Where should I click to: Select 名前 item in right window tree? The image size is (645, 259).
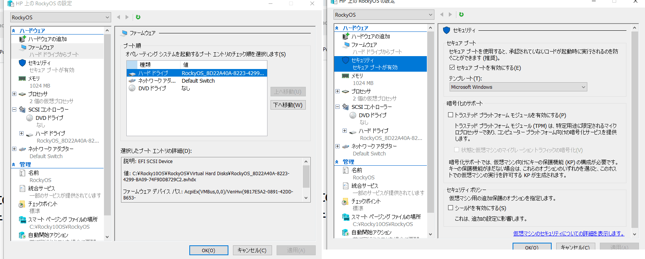click(x=357, y=170)
